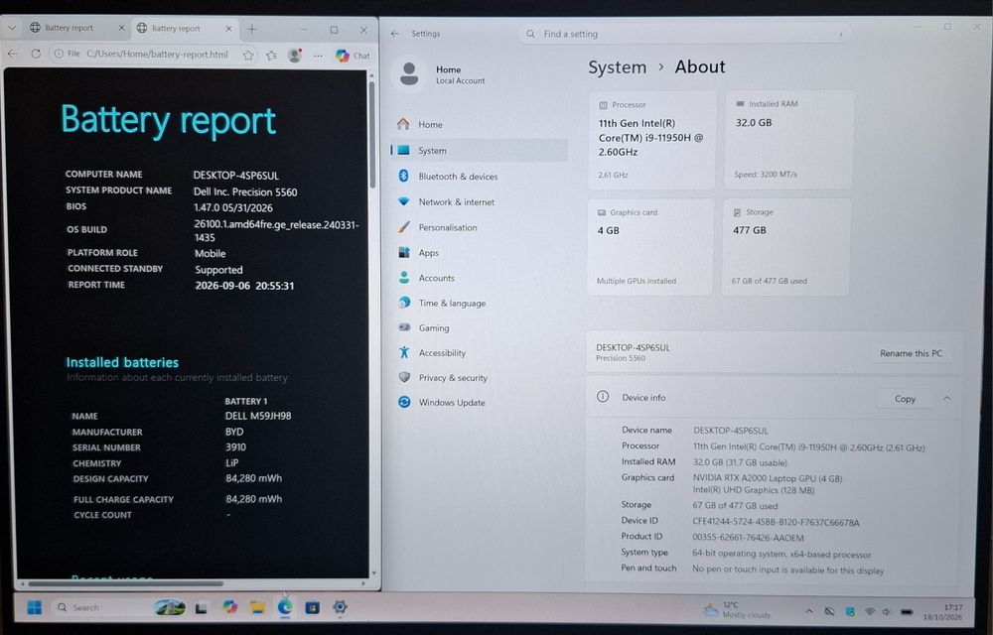The width and height of the screenshot is (993, 635).
Task: Close the second Battery report tab
Action: pyautogui.click(x=228, y=29)
